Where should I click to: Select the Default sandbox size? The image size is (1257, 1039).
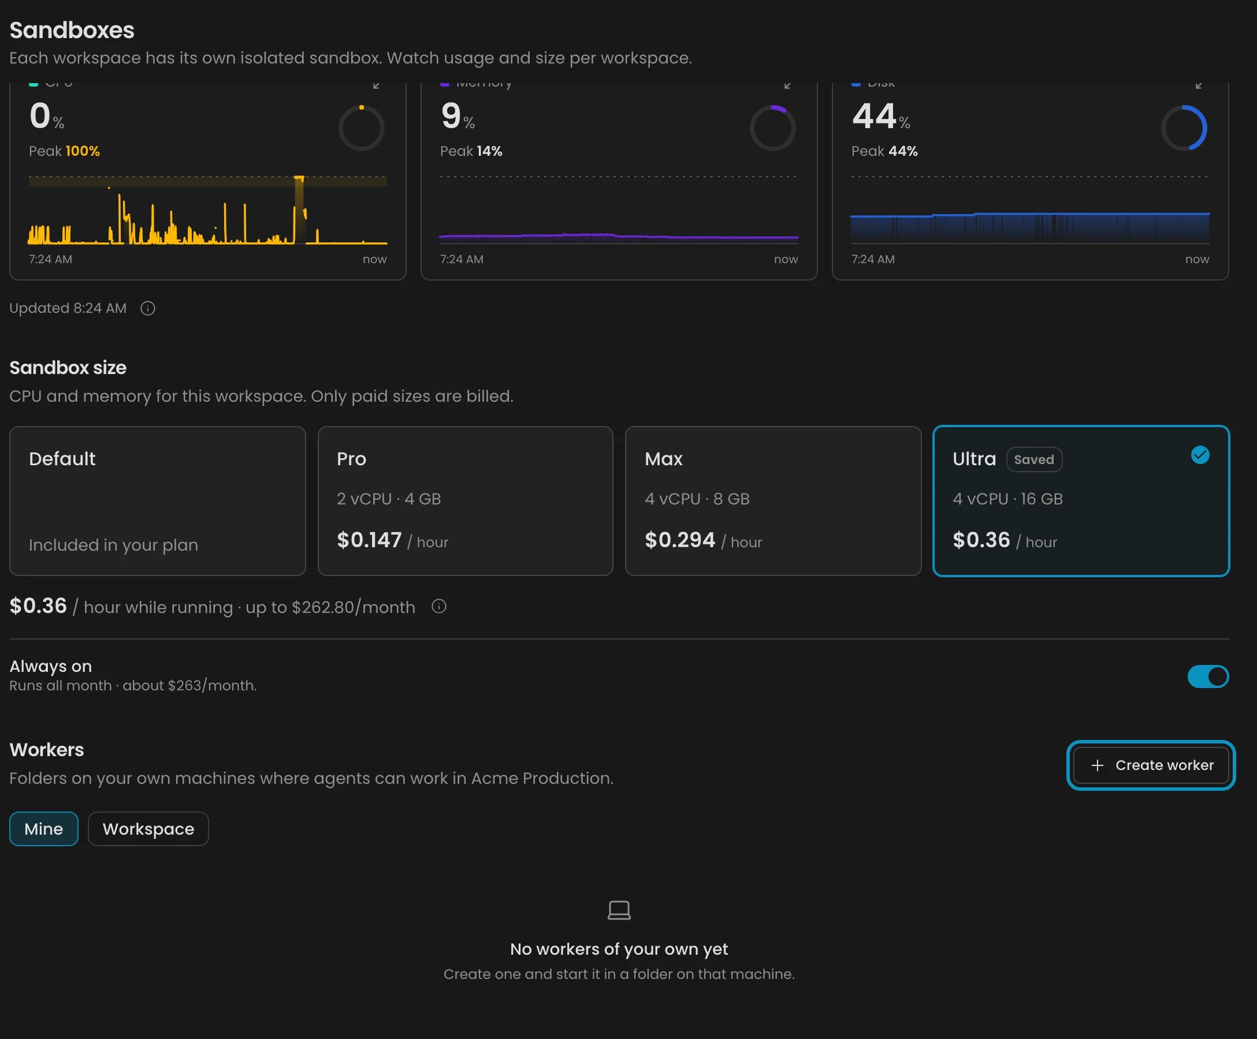[158, 501]
